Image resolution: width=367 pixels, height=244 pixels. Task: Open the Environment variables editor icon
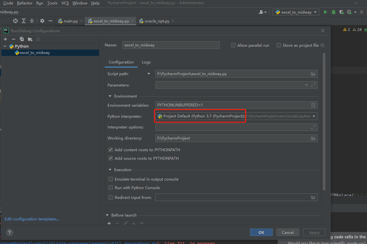[313, 105]
